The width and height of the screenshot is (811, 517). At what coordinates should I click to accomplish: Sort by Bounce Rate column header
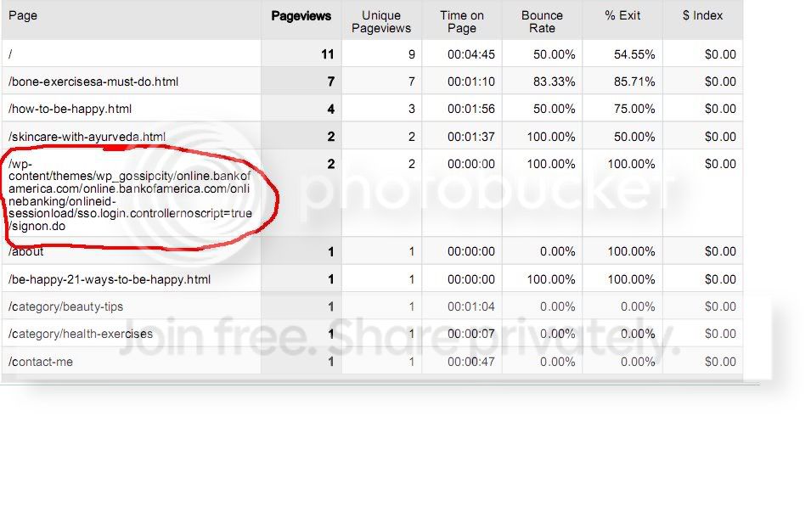tap(542, 22)
